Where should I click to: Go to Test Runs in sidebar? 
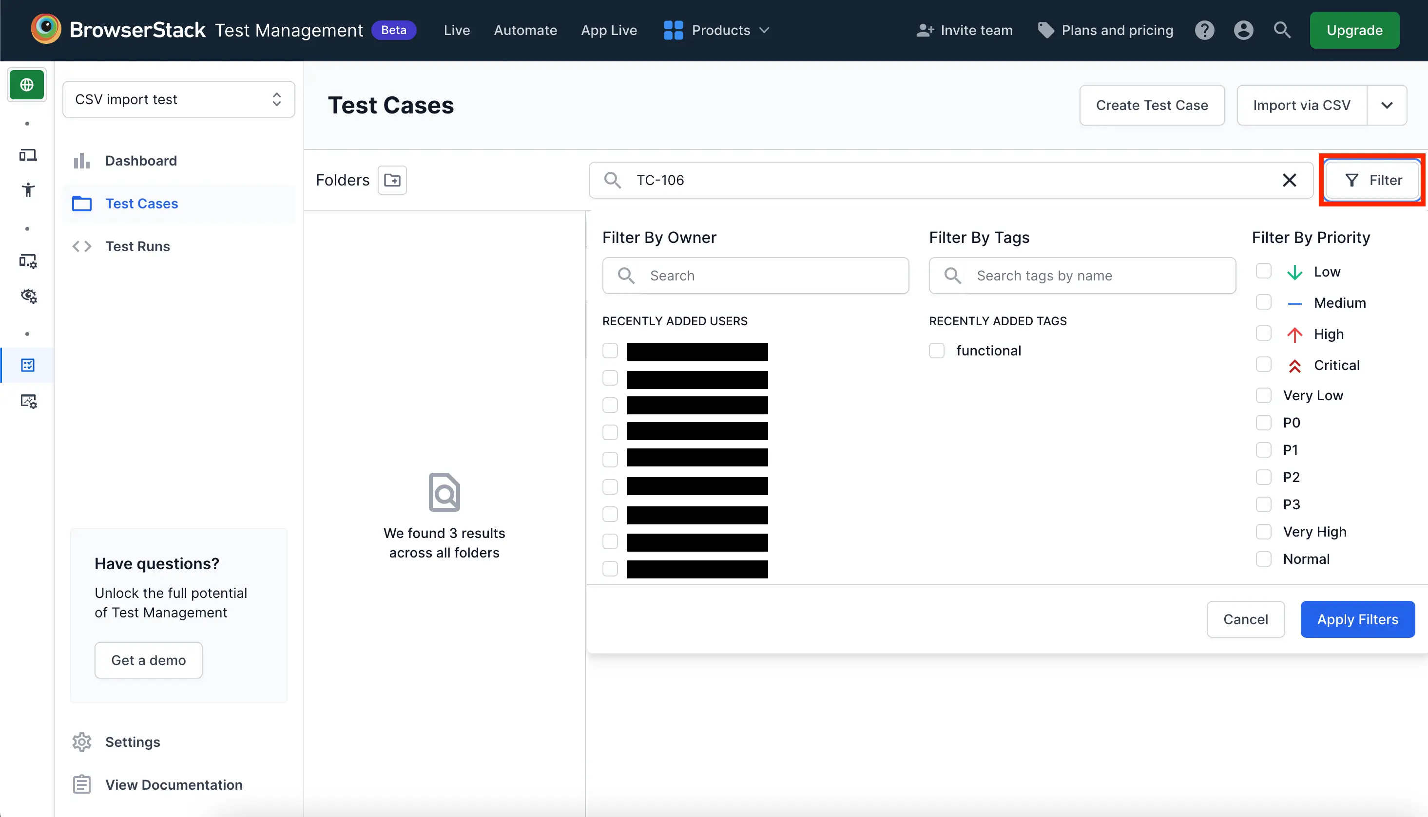[137, 246]
